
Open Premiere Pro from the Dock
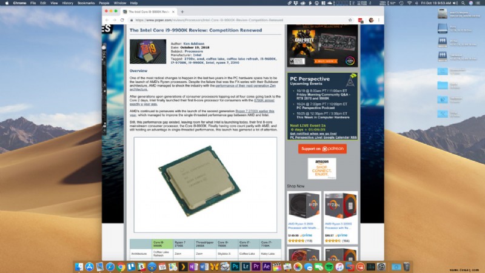(256, 267)
